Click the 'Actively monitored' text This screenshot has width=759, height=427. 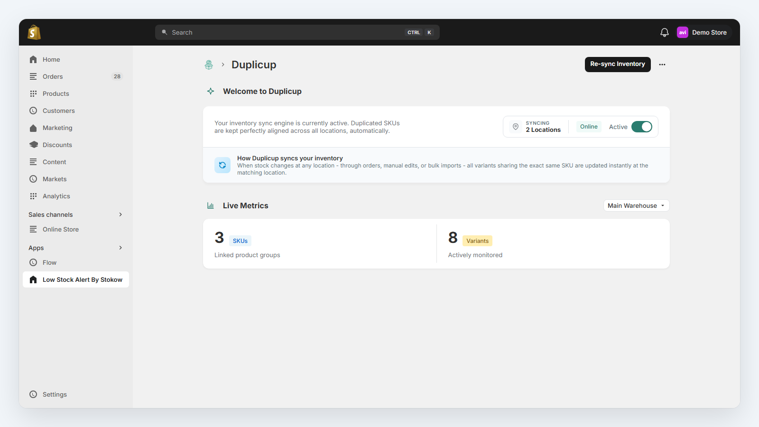(x=475, y=255)
